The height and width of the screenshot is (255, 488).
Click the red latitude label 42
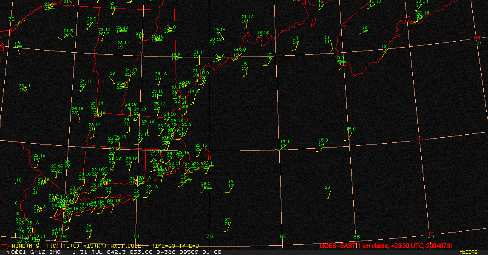(x=420, y=139)
